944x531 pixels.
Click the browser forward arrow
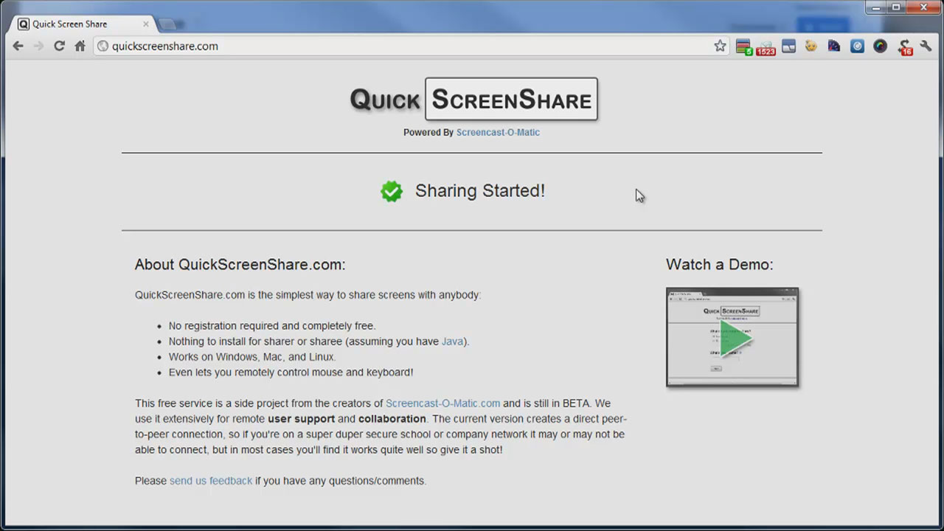pyautogui.click(x=38, y=46)
